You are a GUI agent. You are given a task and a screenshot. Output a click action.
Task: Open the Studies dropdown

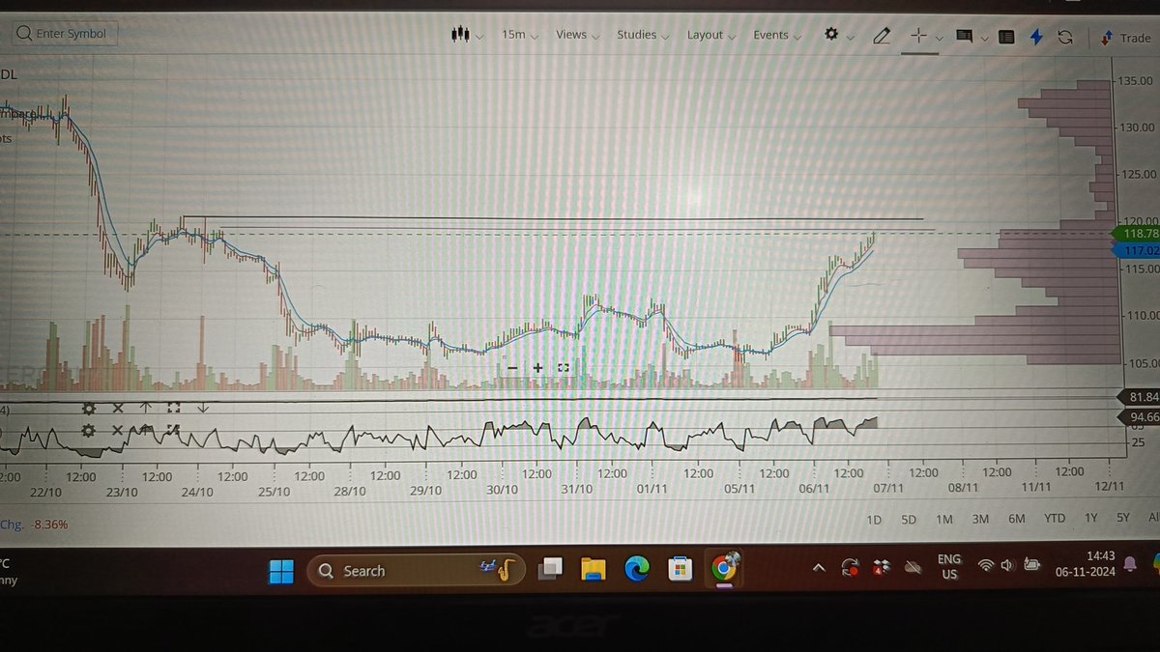[636, 35]
